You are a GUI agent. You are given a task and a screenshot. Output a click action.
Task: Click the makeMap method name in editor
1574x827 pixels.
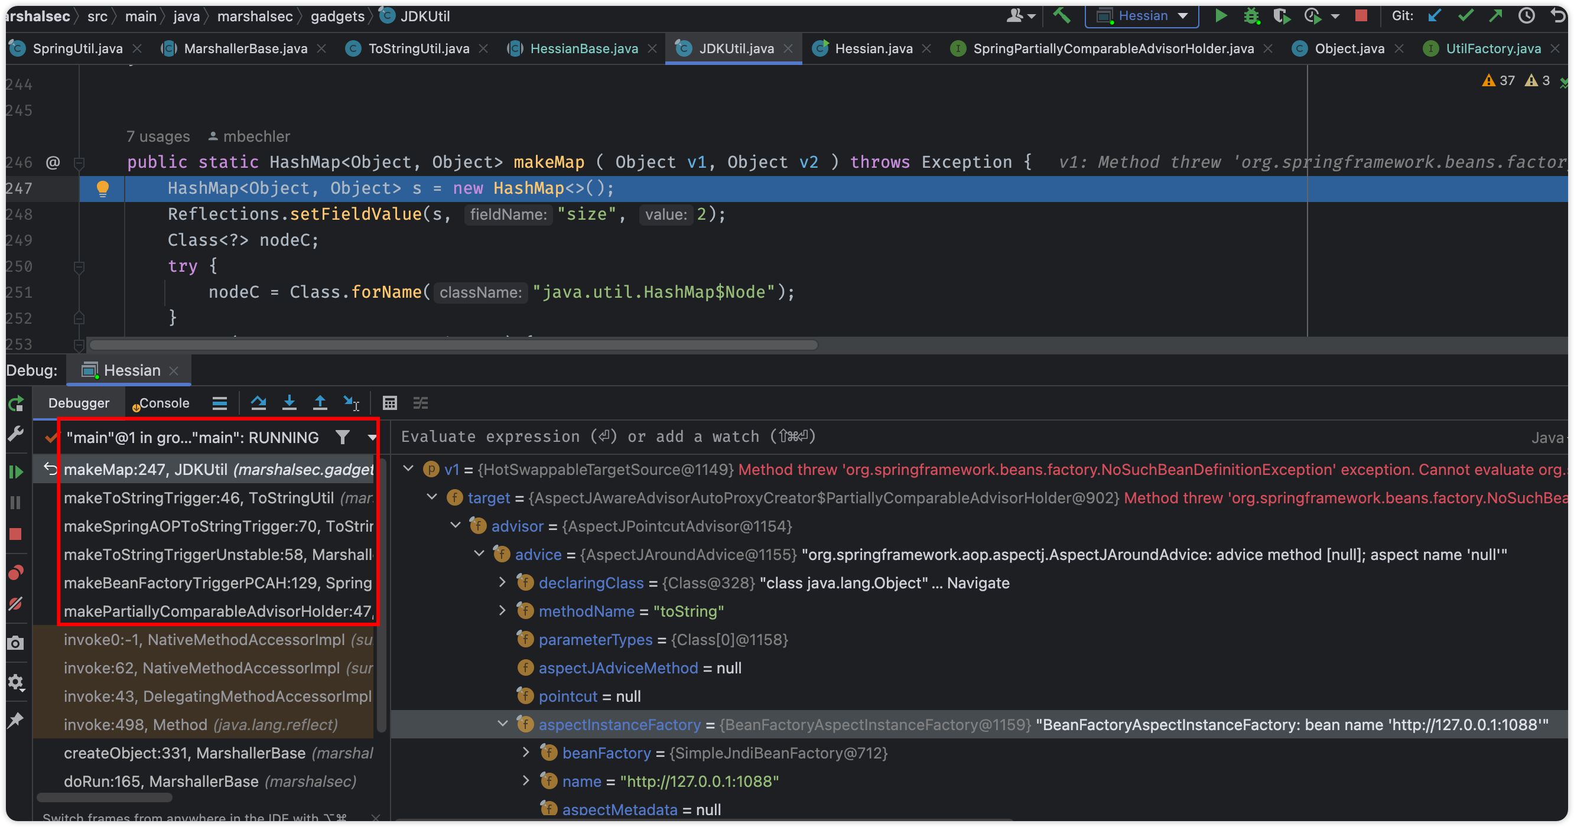(x=549, y=162)
